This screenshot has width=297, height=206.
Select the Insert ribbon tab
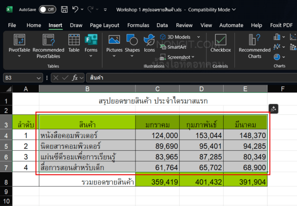[x=55, y=25]
